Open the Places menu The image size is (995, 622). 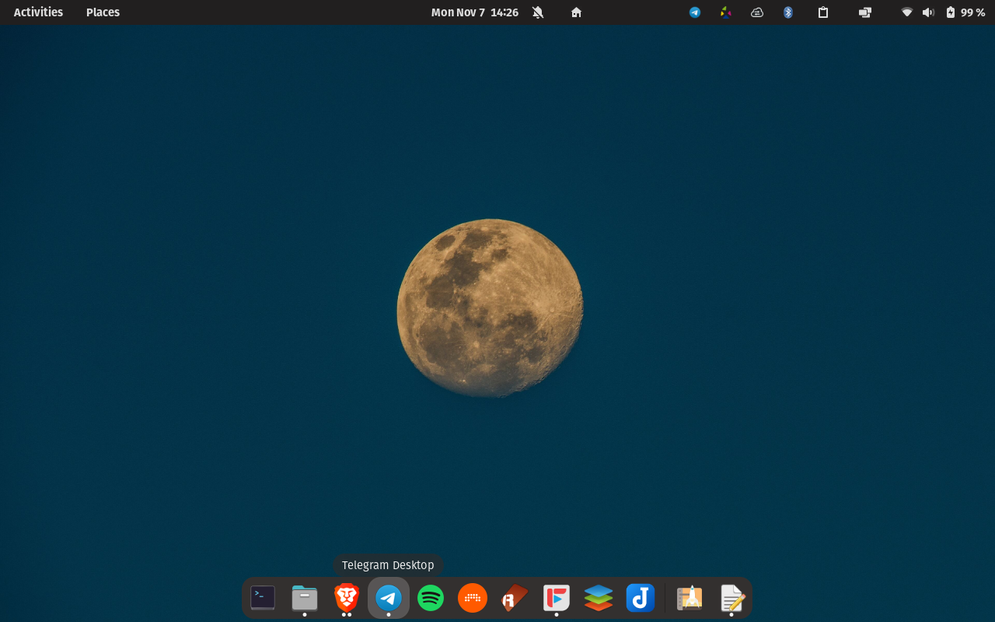[103, 12]
